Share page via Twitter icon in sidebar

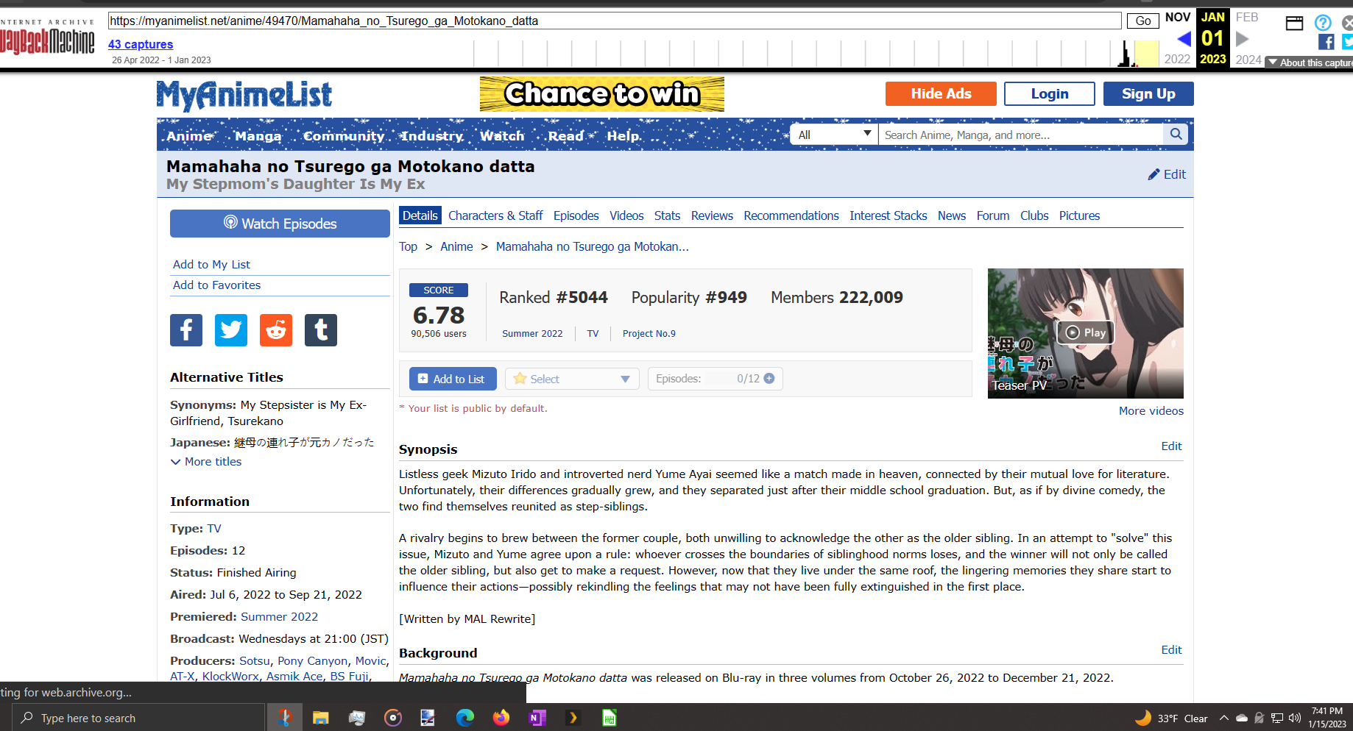231,330
